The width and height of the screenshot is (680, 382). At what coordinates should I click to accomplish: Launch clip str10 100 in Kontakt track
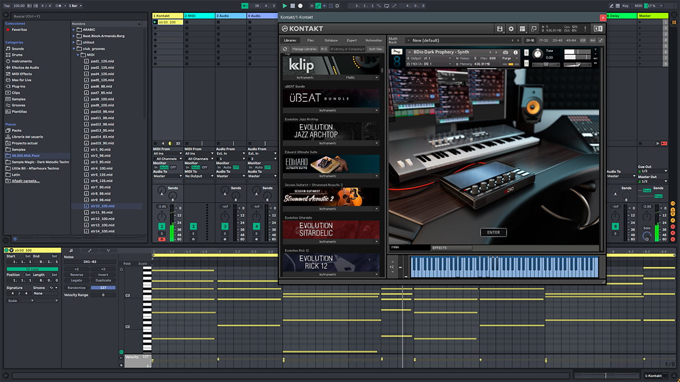click(x=156, y=22)
